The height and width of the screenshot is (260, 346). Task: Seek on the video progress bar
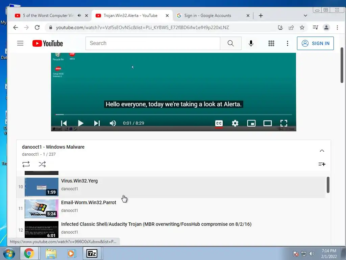coord(174,114)
